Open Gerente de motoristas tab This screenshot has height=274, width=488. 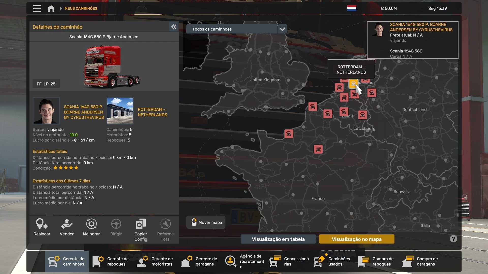pos(155,261)
